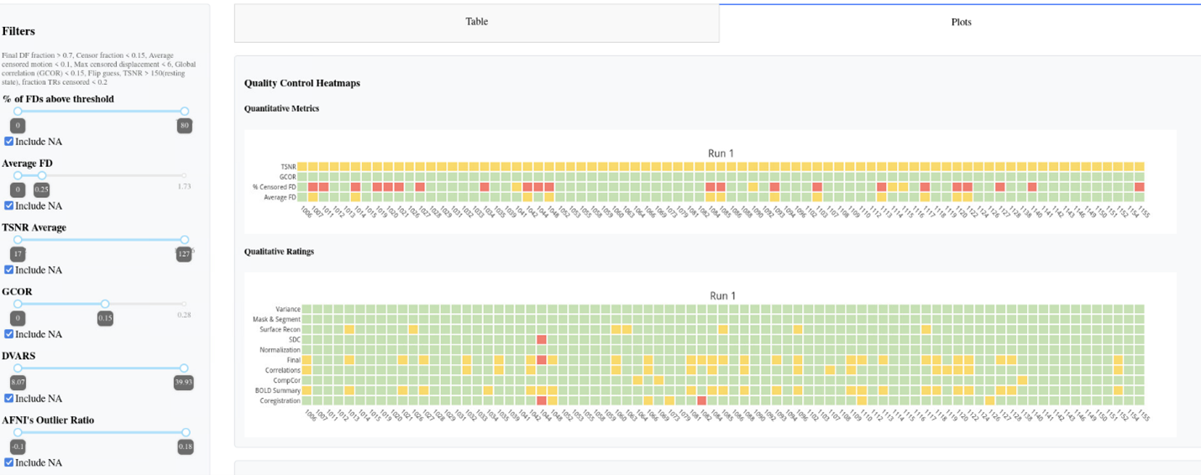The height and width of the screenshot is (475, 1201).
Task: Switch to the Table tab
Action: coord(476,22)
